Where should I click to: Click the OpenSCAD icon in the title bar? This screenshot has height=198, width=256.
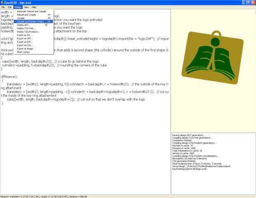point(2,2)
